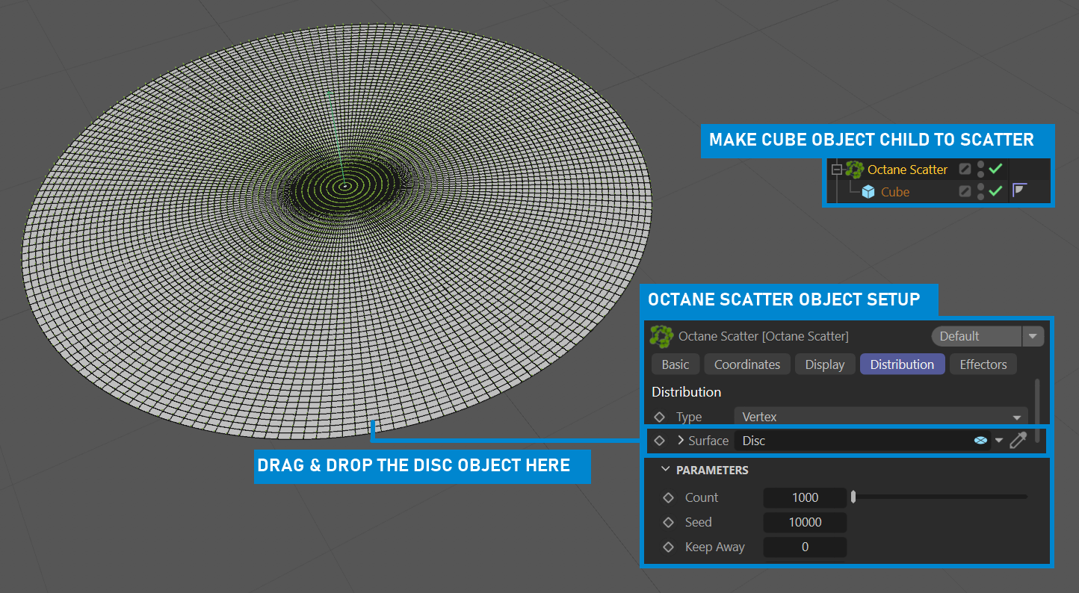This screenshot has width=1079, height=593.
Task: Toggle the green checkmark for Octane Scatter
Action: 995,170
